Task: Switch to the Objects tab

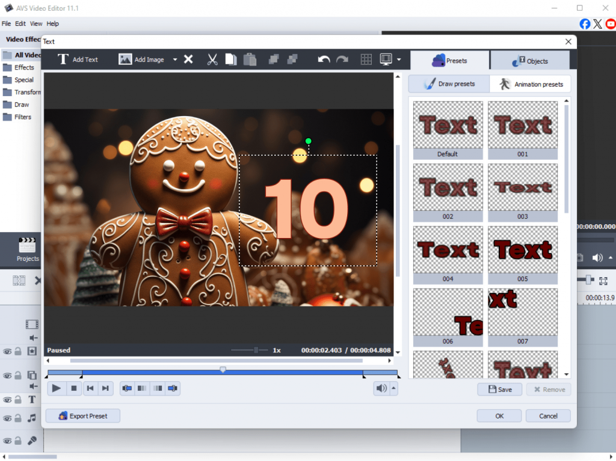Action: click(x=530, y=61)
